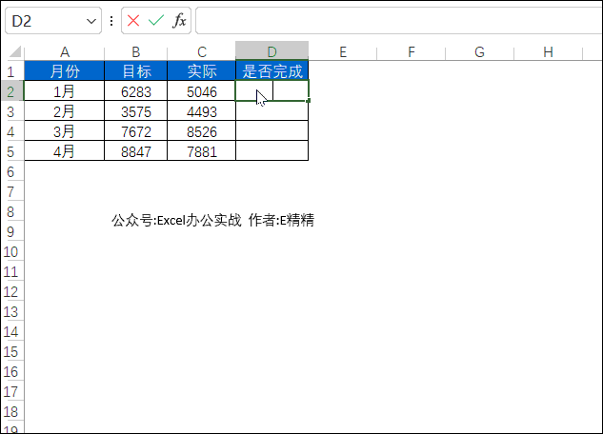Click header cell 目标
603x434 pixels.
coord(136,71)
